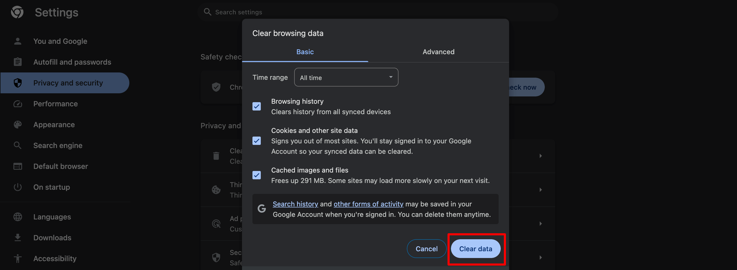Screen dimensions: 737x270
Task: Uncheck the Browsing history checkbox
Action: tap(257, 106)
